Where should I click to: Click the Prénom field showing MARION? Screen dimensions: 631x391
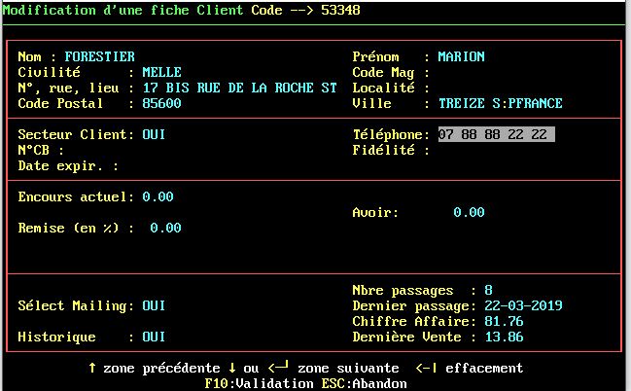(461, 57)
